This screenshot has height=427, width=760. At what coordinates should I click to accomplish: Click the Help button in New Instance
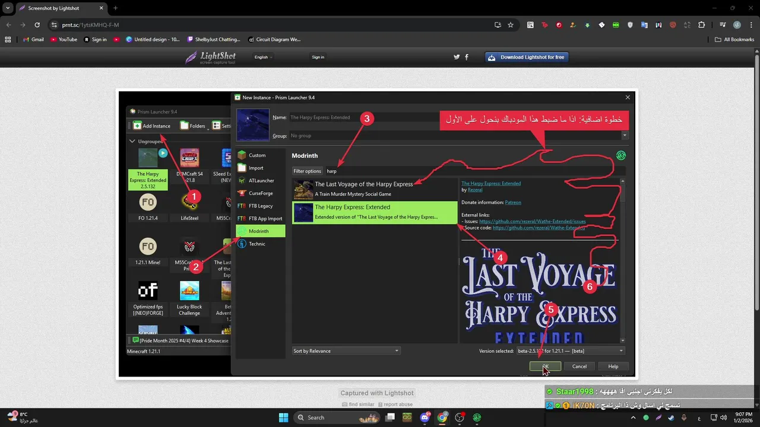613,367
